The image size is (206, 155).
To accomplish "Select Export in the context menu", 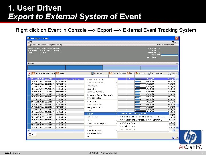I will click(101, 114).
